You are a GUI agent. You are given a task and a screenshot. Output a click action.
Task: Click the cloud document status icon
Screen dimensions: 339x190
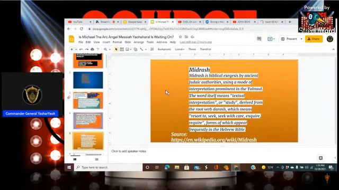click(192, 37)
